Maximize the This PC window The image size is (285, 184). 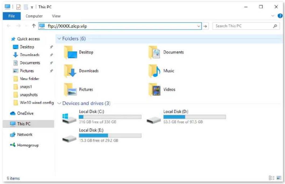click(261, 7)
